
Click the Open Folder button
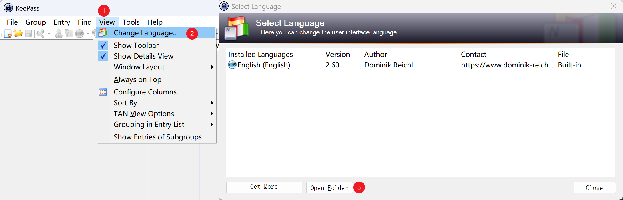329,187
